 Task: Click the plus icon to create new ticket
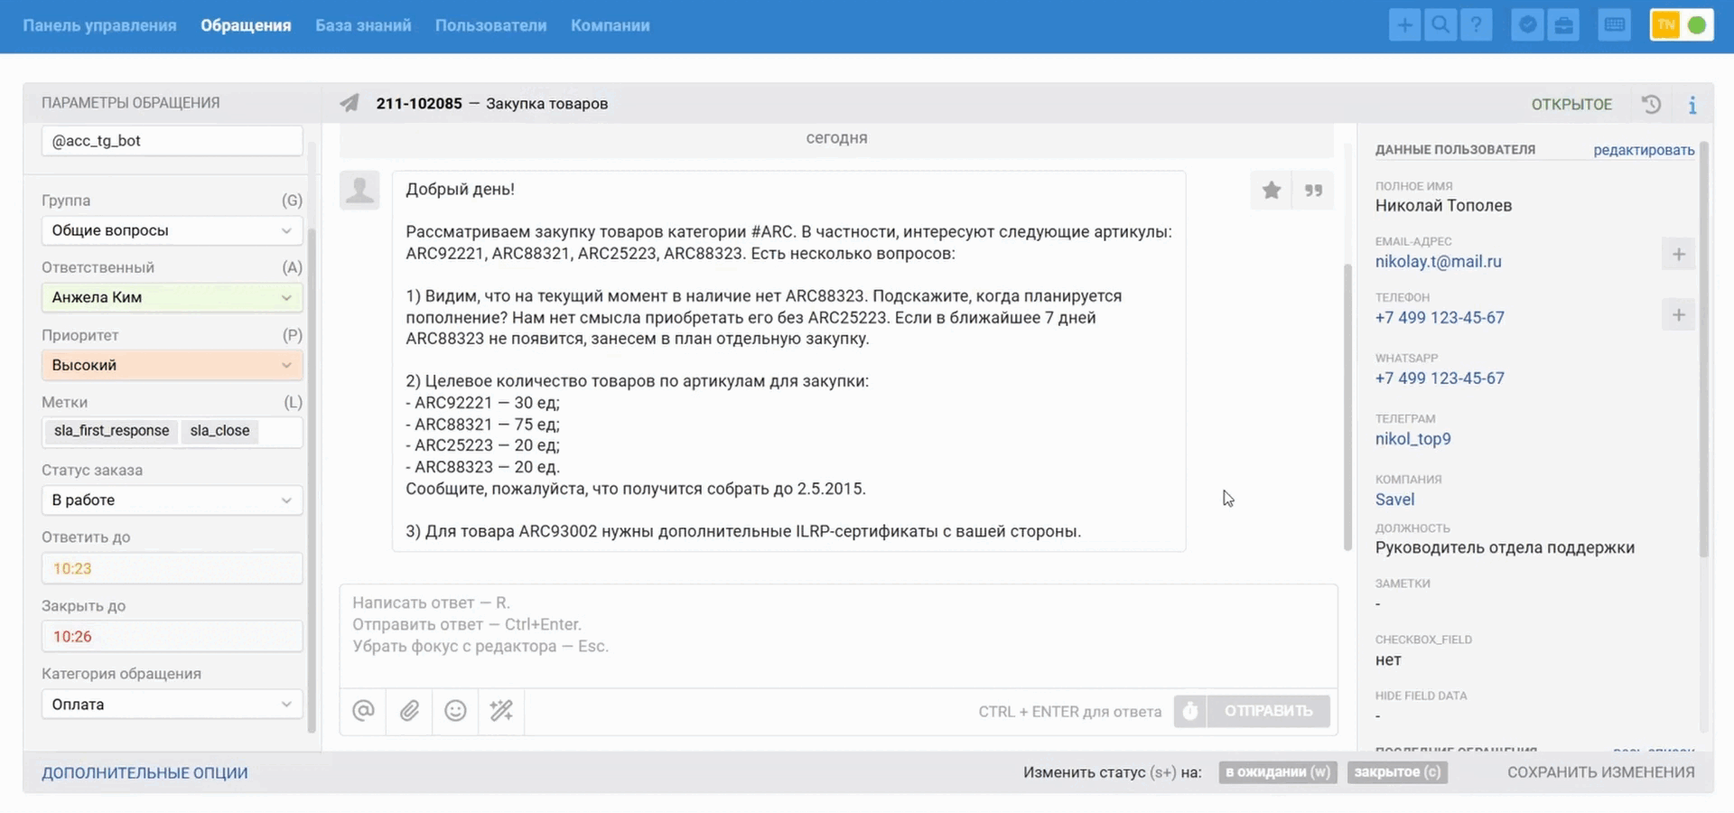[x=1404, y=25]
